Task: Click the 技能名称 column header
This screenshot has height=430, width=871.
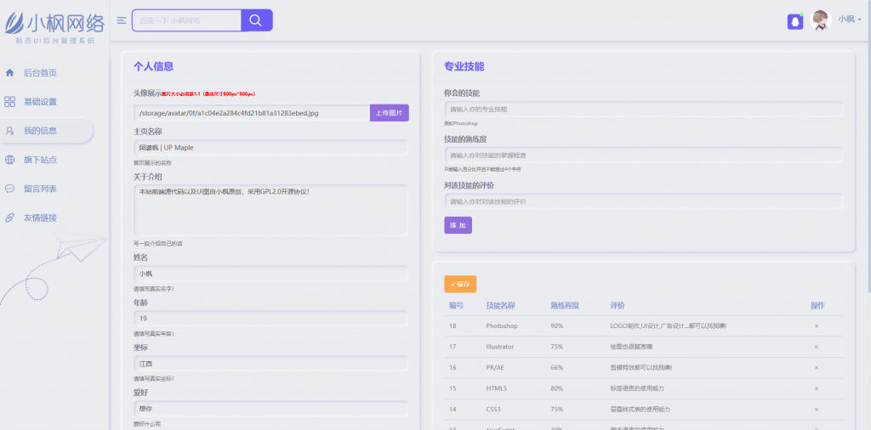Action: pyautogui.click(x=500, y=306)
